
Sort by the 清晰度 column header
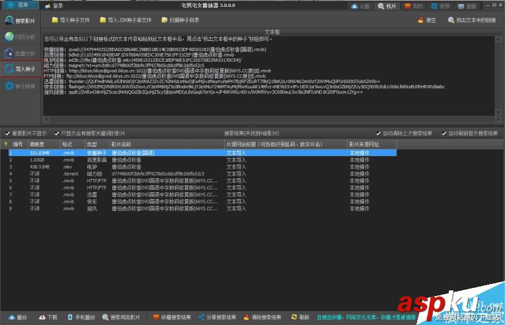coord(44,144)
